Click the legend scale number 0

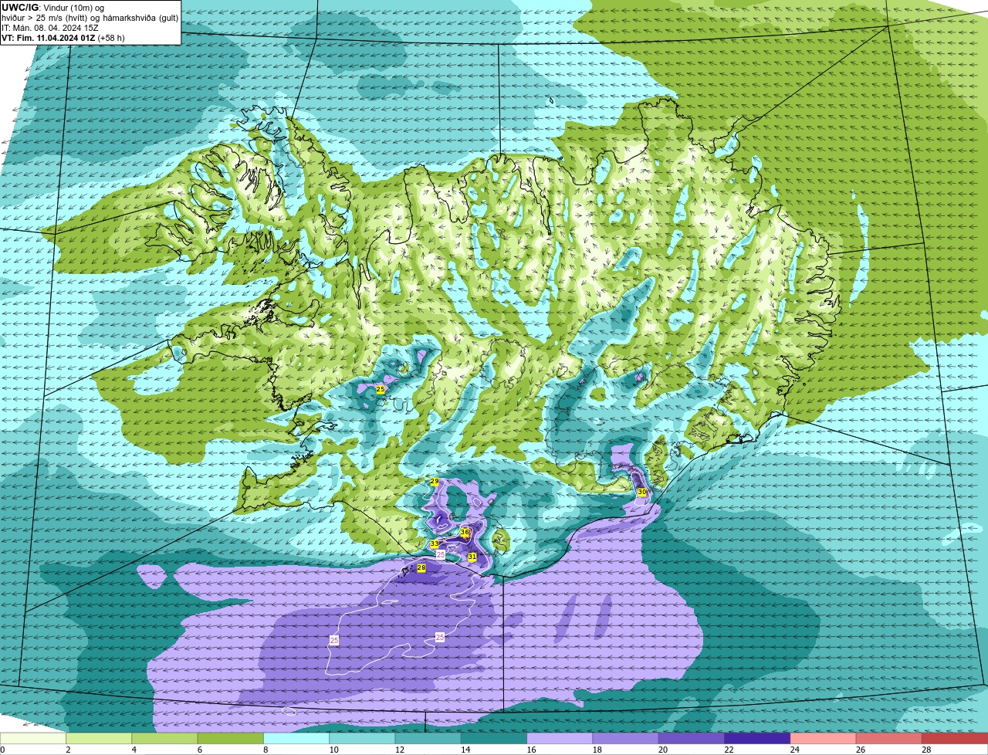tap(2, 750)
